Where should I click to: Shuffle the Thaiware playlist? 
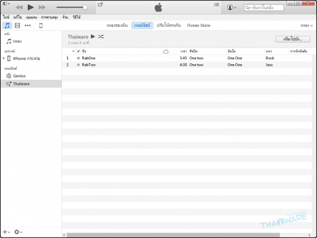[x=100, y=37]
